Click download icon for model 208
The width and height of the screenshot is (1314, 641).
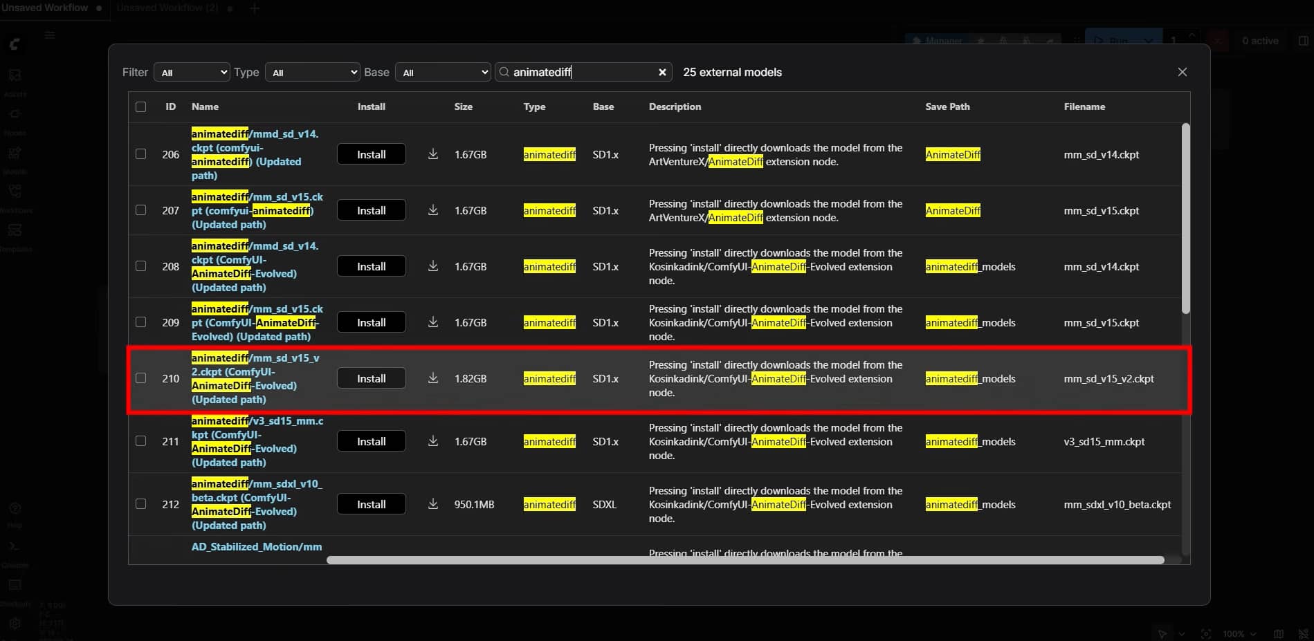[x=433, y=266]
